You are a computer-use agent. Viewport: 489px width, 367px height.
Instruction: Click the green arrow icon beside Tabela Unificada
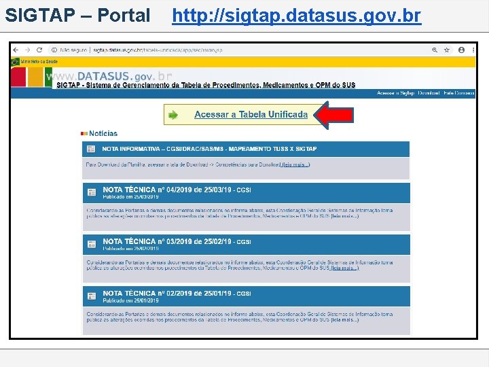(173, 115)
